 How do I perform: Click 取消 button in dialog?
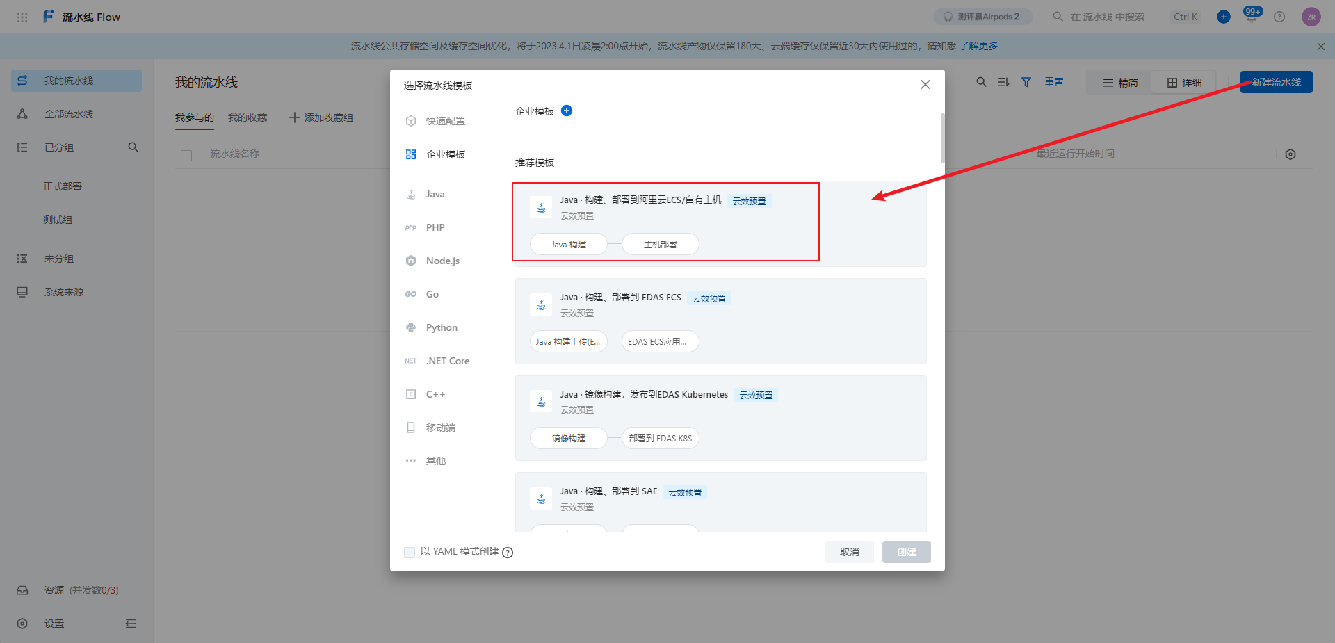850,552
